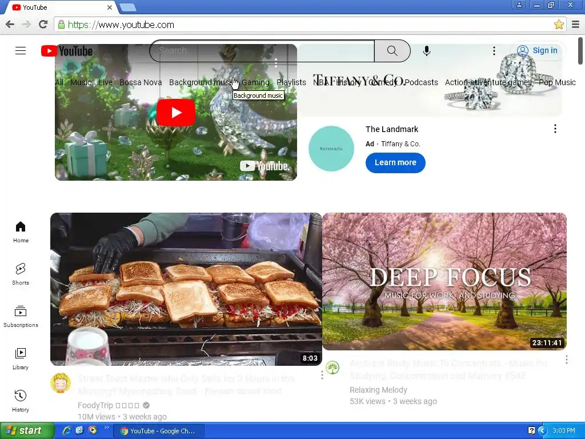Bookmark the page with the star icon

coord(559,25)
